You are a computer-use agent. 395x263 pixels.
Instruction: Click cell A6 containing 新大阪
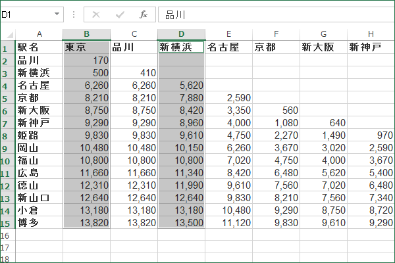[39, 110]
